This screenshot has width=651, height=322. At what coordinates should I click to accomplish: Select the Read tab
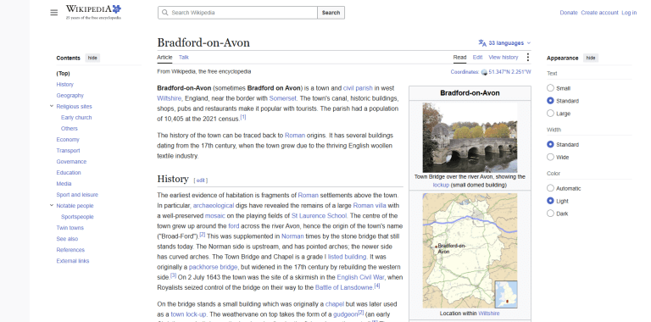click(459, 58)
